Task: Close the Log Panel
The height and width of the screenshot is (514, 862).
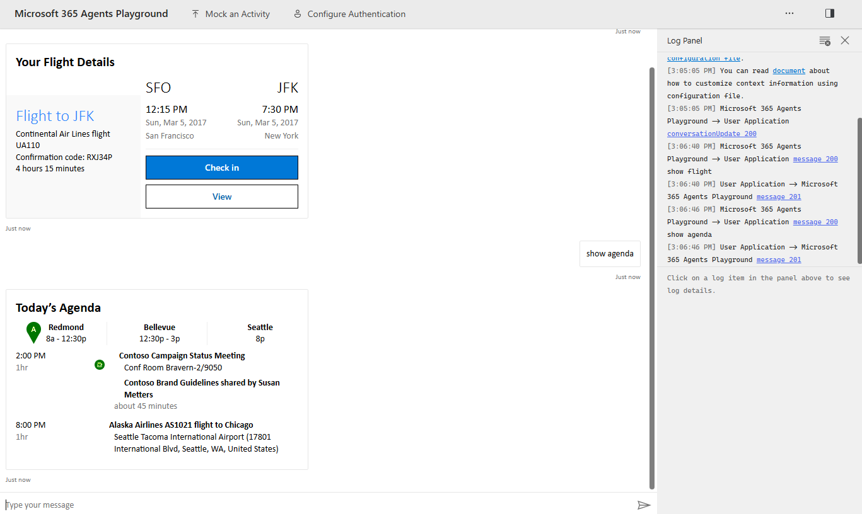Action: click(x=845, y=40)
